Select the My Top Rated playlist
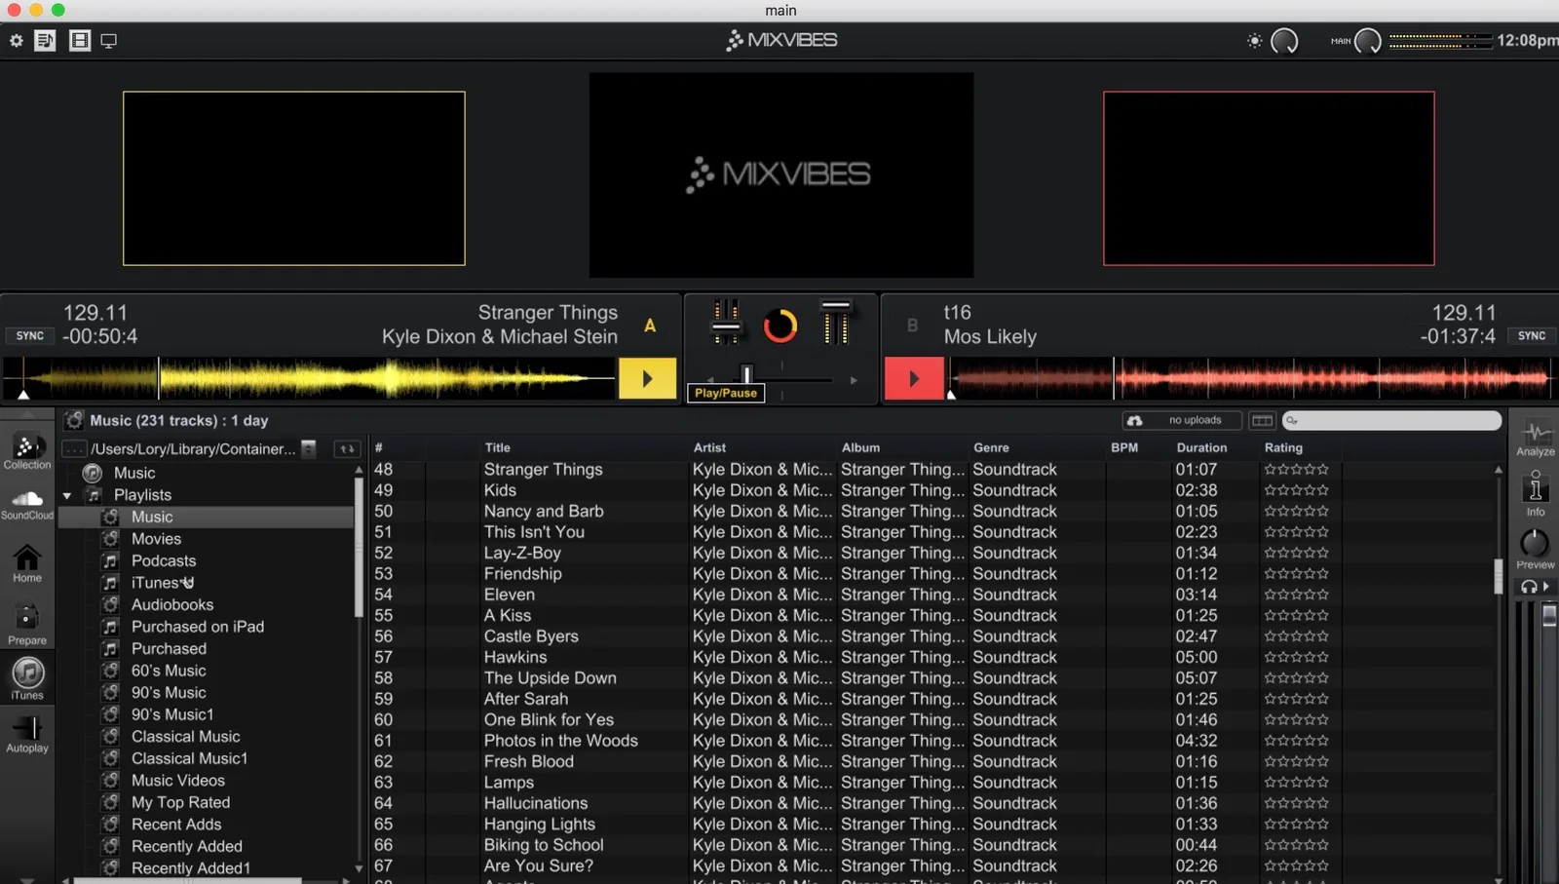The image size is (1559, 884). 180,802
